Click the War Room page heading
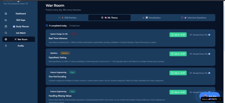This screenshot has height=103, width=225. pyautogui.click(x=55, y=6)
